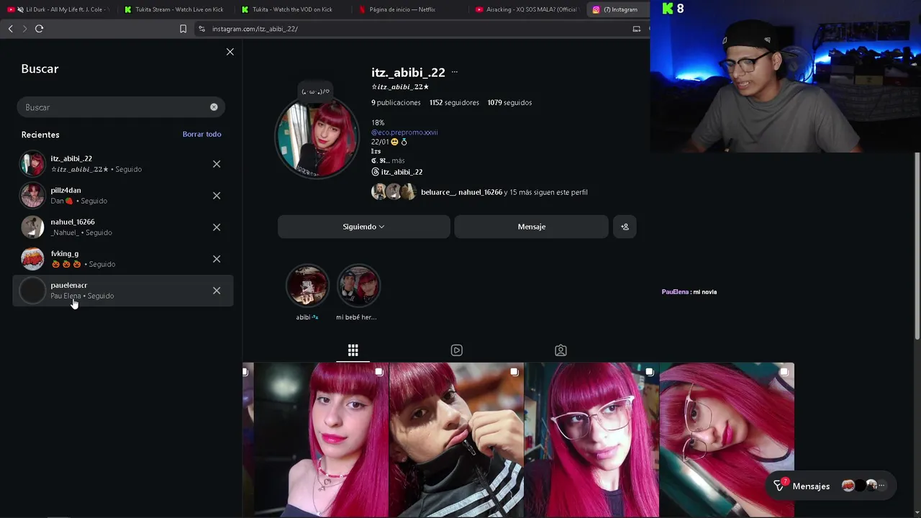The image size is (921, 518).
Task: Reload the Instagram page
Action: [x=40, y=29]
